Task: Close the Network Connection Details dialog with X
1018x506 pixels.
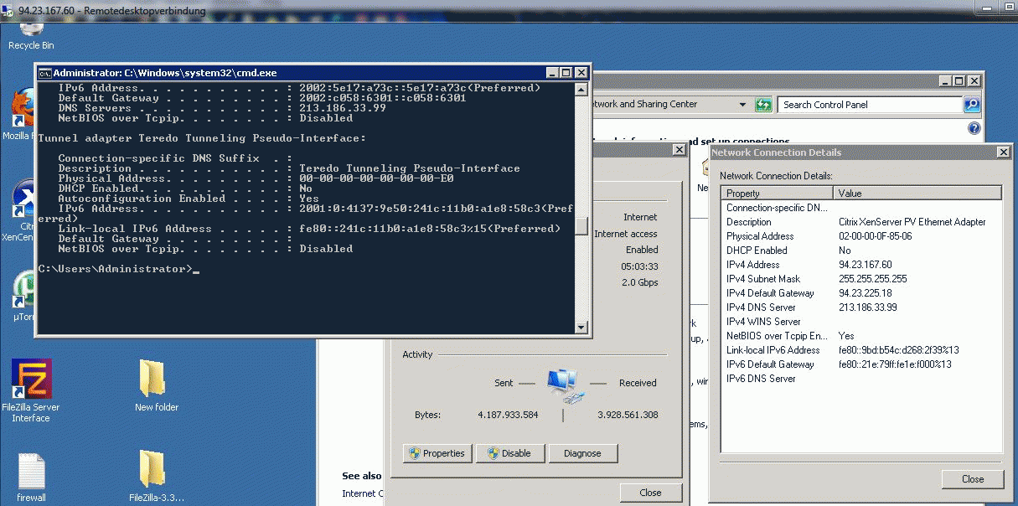Action: click(1004, 152)
